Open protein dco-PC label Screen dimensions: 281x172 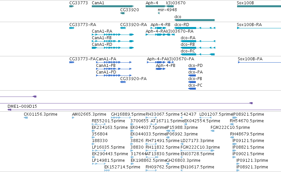pos(195,85)
